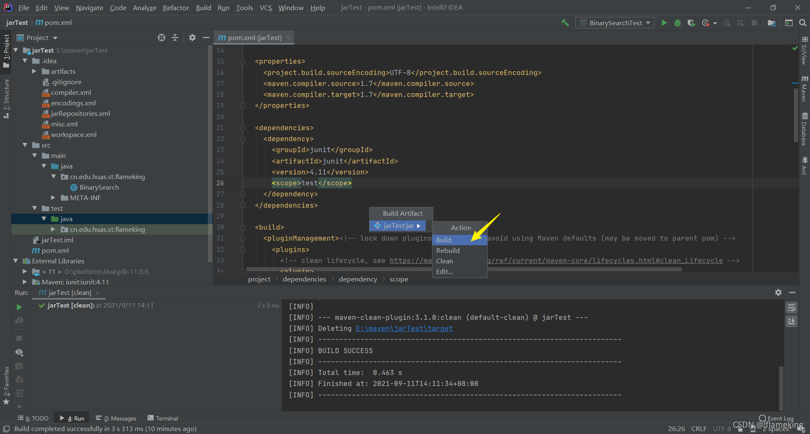Select BinarySearch class in tree

[99, 187]
